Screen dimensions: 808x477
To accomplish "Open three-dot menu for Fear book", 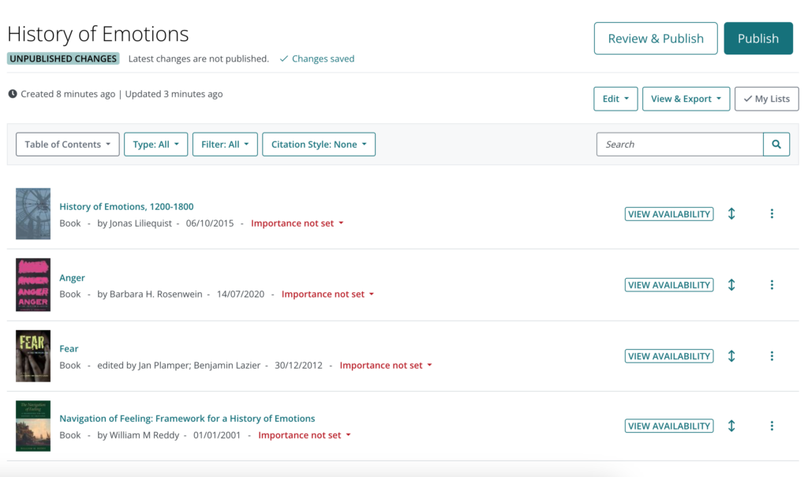I will coord(772,356).
